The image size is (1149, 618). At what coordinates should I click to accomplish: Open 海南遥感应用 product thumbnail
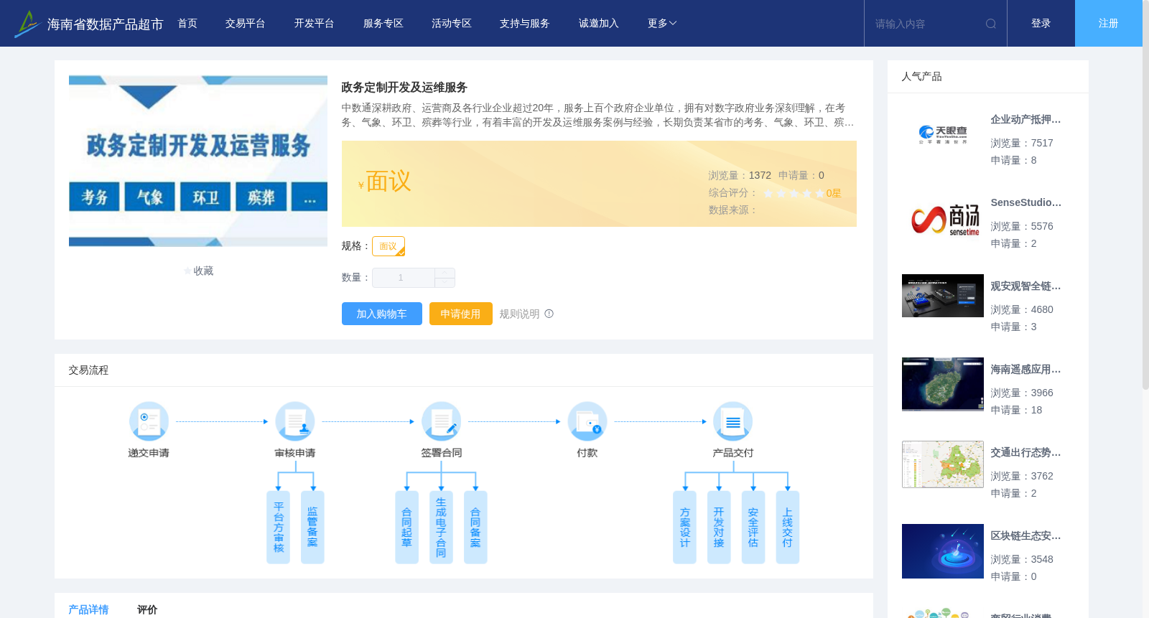tap(943, 384)
